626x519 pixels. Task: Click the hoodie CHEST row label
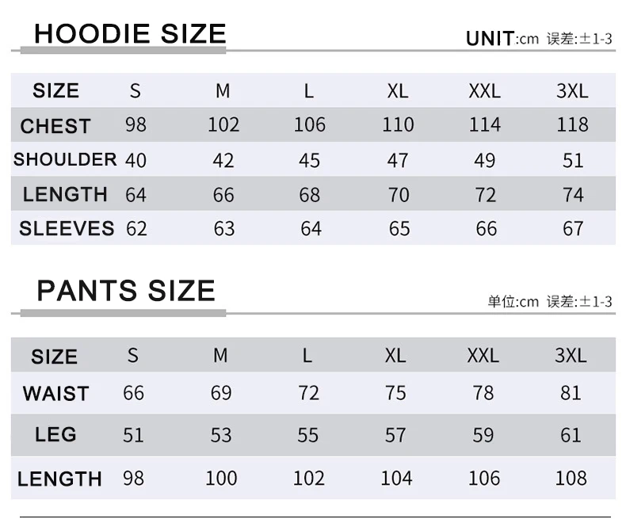(55, 126)
